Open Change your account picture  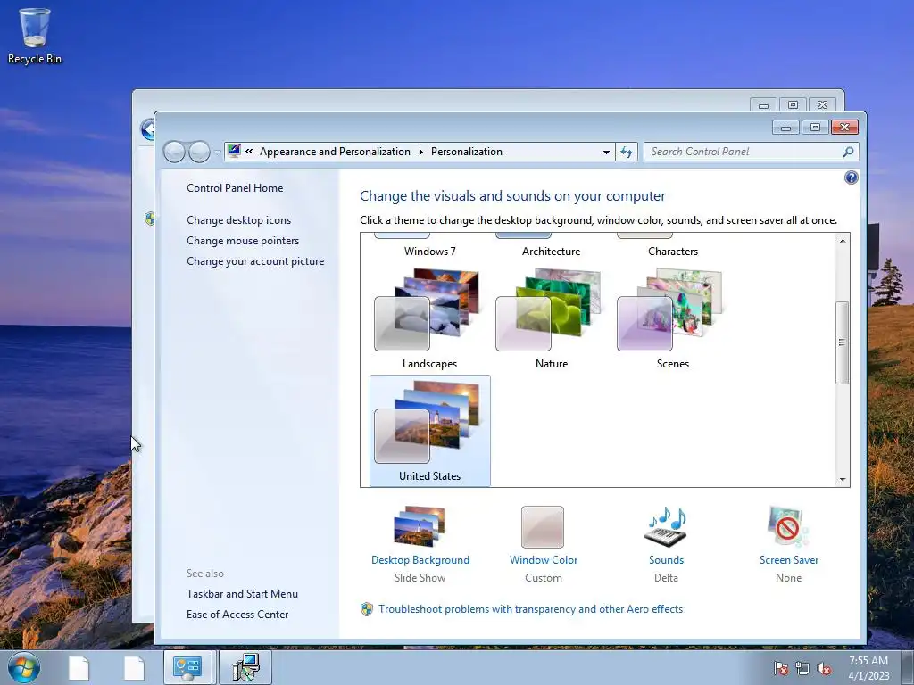pos(255,261)
